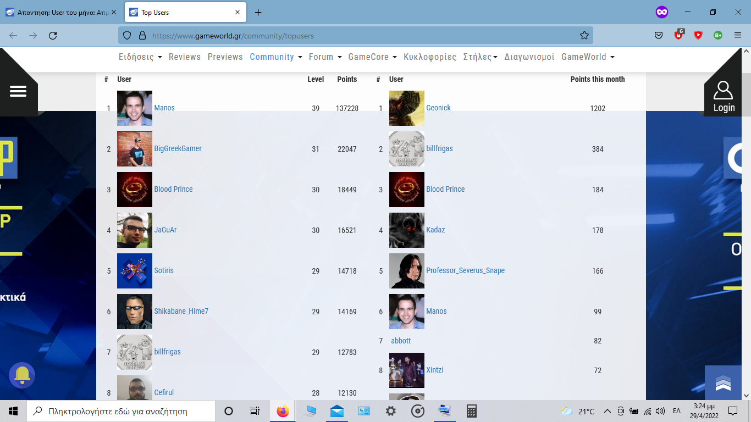Open the Διαγωνισμοί menu item

pos(529,57)
